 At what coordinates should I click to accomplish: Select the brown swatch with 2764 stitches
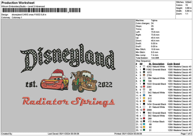click(x=144, y=75)
